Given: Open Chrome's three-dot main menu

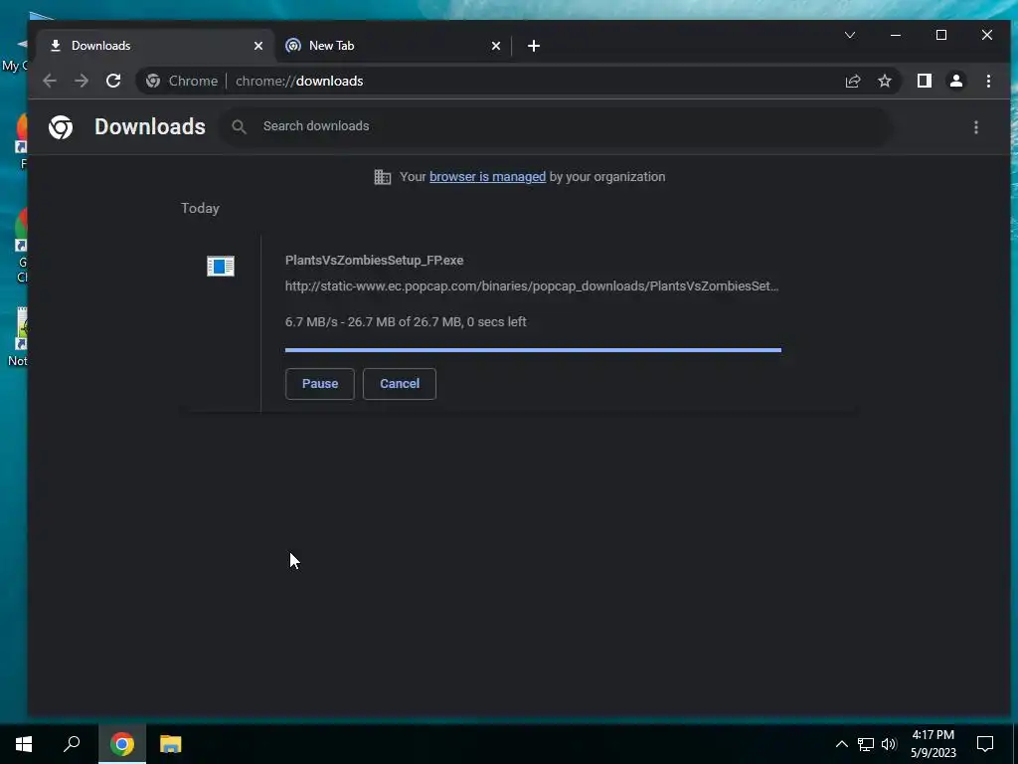Looking at the screenshot, I should tap(988, 81).
